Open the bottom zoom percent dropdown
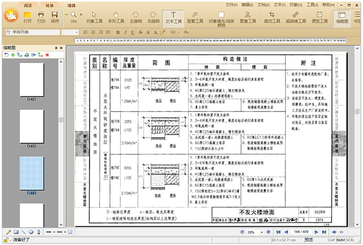Viewport: 363px width, 245px height. coord(261,232)
